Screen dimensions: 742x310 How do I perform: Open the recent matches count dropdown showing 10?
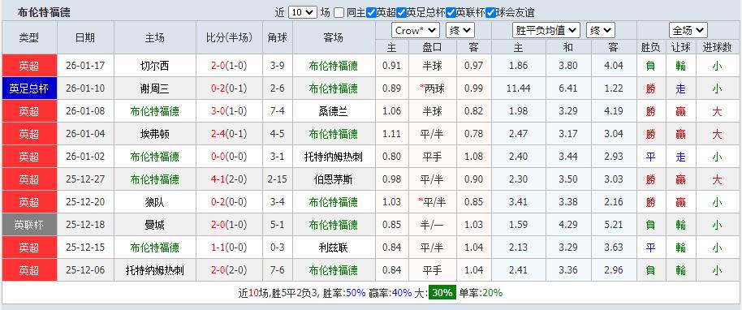click(302, 13)
